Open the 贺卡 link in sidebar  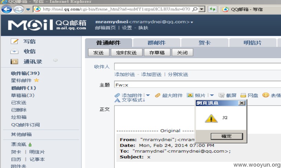click(x=16, y=152)
